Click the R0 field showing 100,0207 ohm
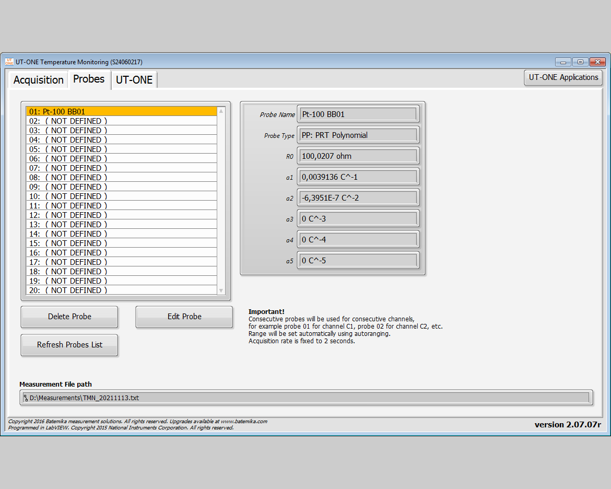The width and height of the screenshot is (611, 489). tap(358, 156)
